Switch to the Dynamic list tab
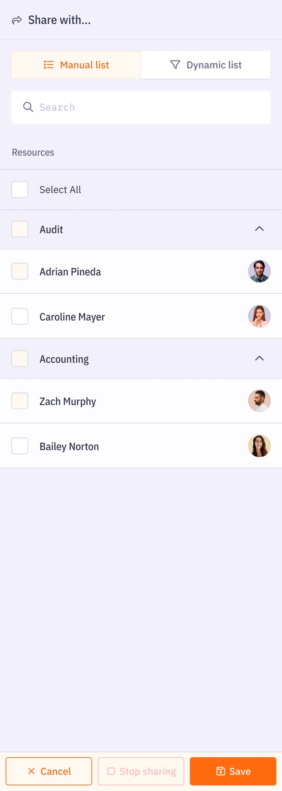 click(206, 65)
